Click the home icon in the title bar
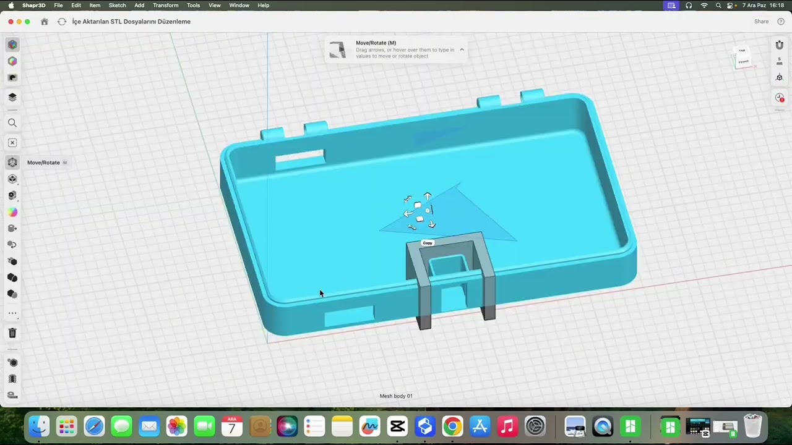 coord(45,22)
